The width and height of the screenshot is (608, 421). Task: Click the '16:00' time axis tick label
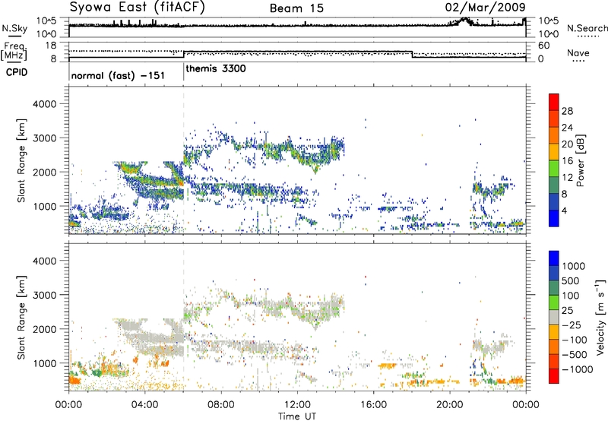(373, 405)
